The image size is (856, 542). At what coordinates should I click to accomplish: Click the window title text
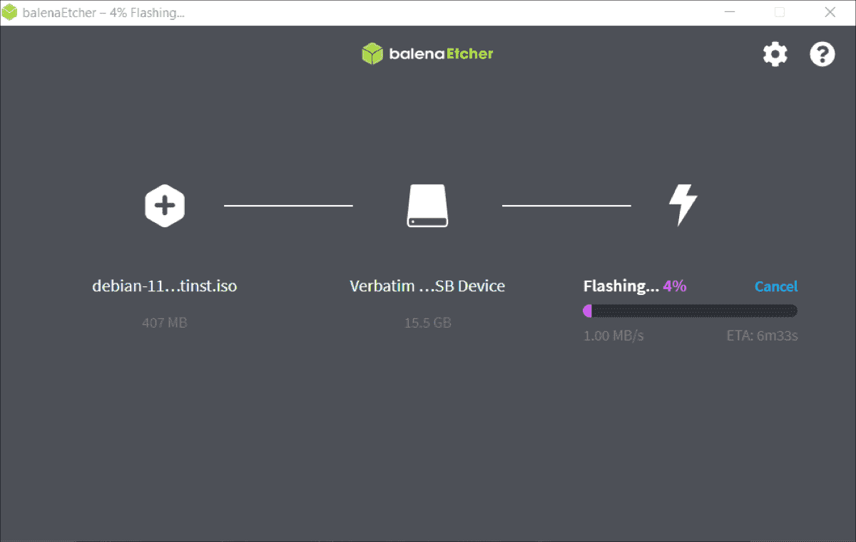tap(103, 13)
